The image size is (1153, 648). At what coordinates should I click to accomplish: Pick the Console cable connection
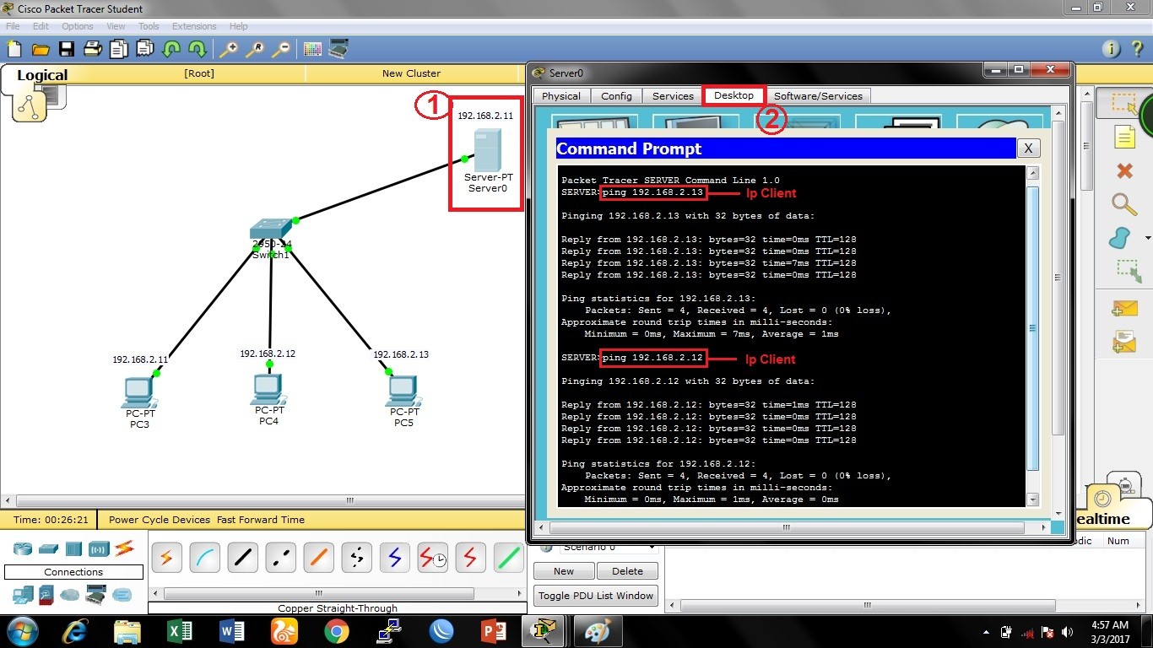pos(204,558)
